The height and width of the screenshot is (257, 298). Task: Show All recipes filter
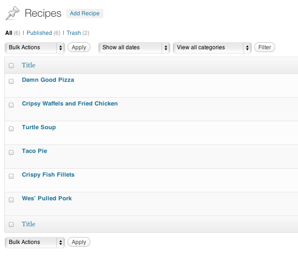tap(8, 33)
